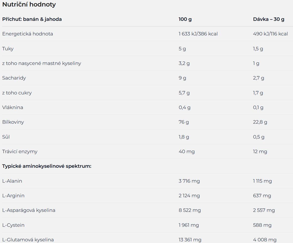This screenshot has width=293, height=243.
Task: Select the Tuky row label
Action: [8, 49]
